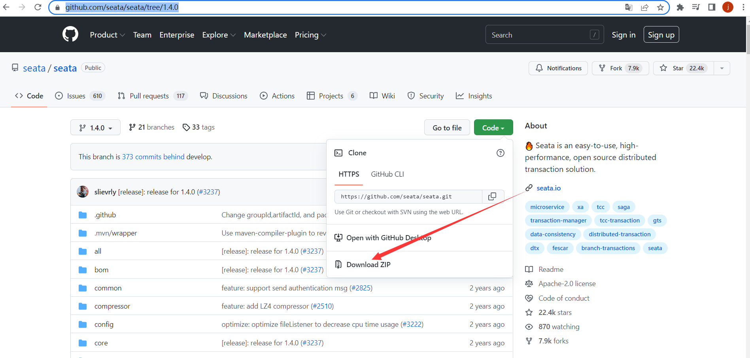This screenshot has width=750, height=358.
Task: Reload the page with refresh icon
Action: [x=38, y=7]
